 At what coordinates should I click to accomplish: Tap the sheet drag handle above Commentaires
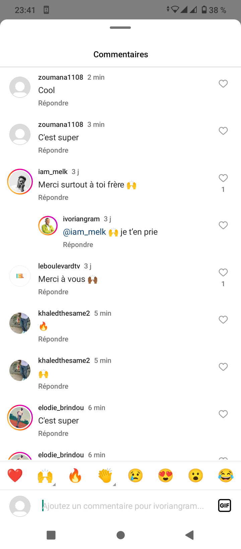(x=120, y=27)
